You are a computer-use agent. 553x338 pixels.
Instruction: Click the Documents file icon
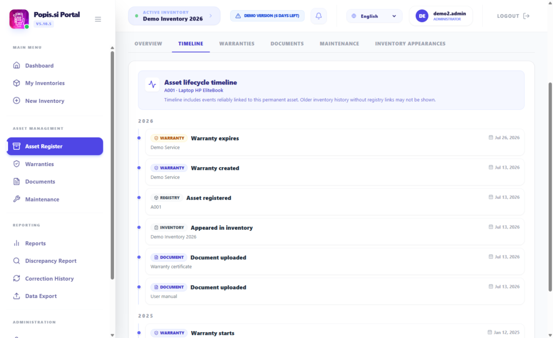coord(17,181)
